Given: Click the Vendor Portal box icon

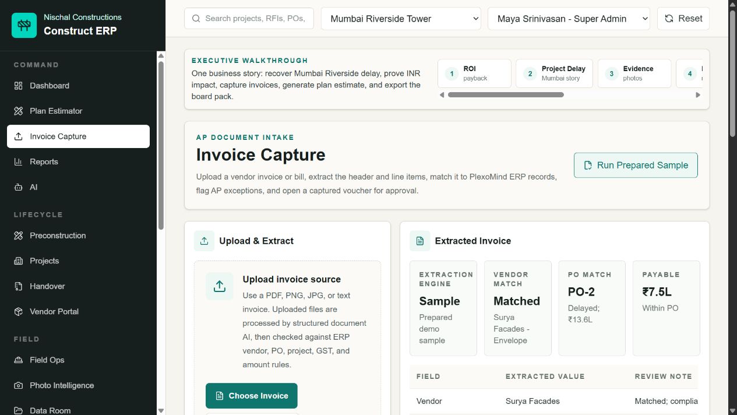Looking at the screenshot, I should click(18, 311).
